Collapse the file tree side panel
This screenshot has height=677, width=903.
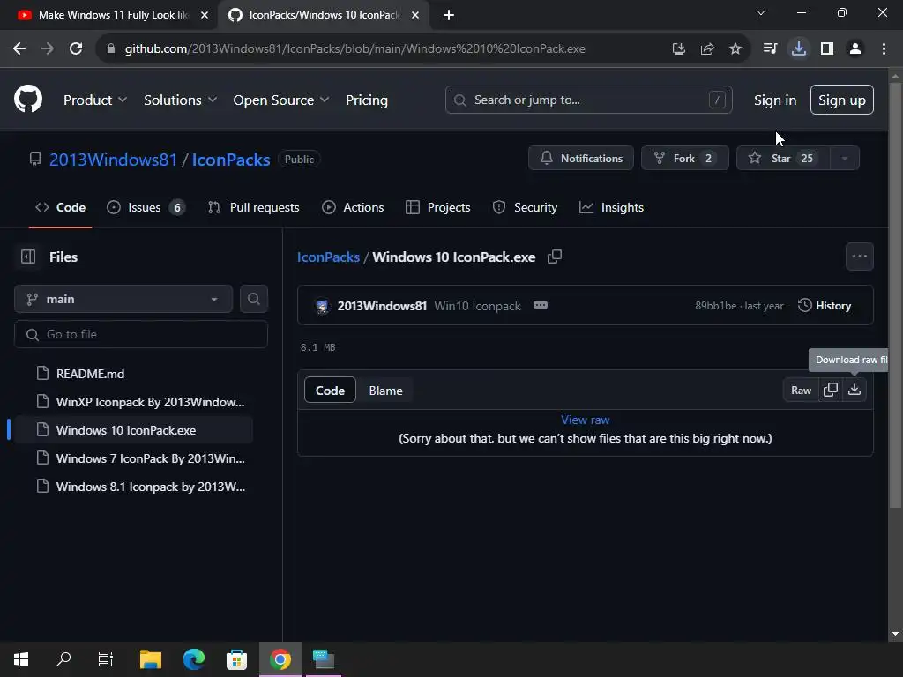pos(28,257)
